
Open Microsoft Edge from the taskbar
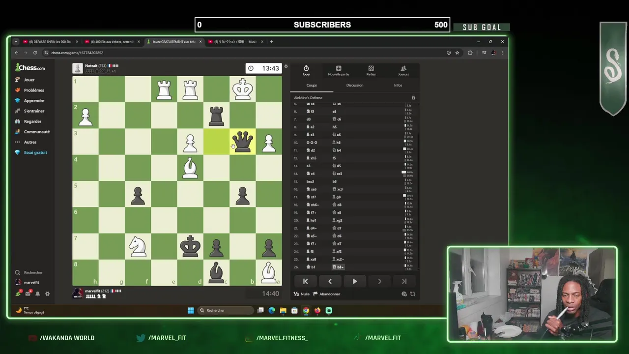click(272, 310)
